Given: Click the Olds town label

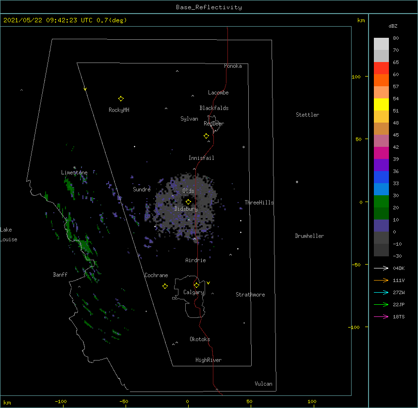Looking at the screenshot, I should pyautogui.click(x=188, y=191).
